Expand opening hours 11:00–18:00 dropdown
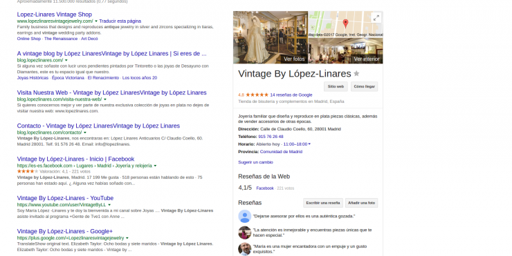The image size is (512, 256). coord(309,144)
